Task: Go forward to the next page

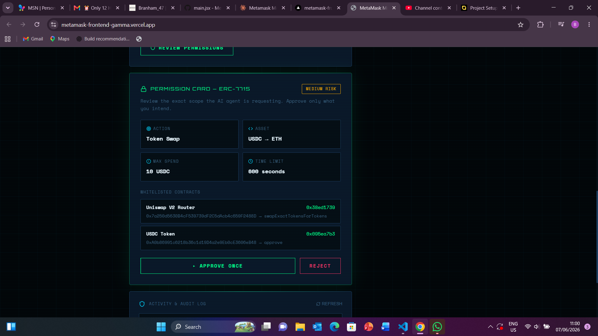Action: coord(23,25)
